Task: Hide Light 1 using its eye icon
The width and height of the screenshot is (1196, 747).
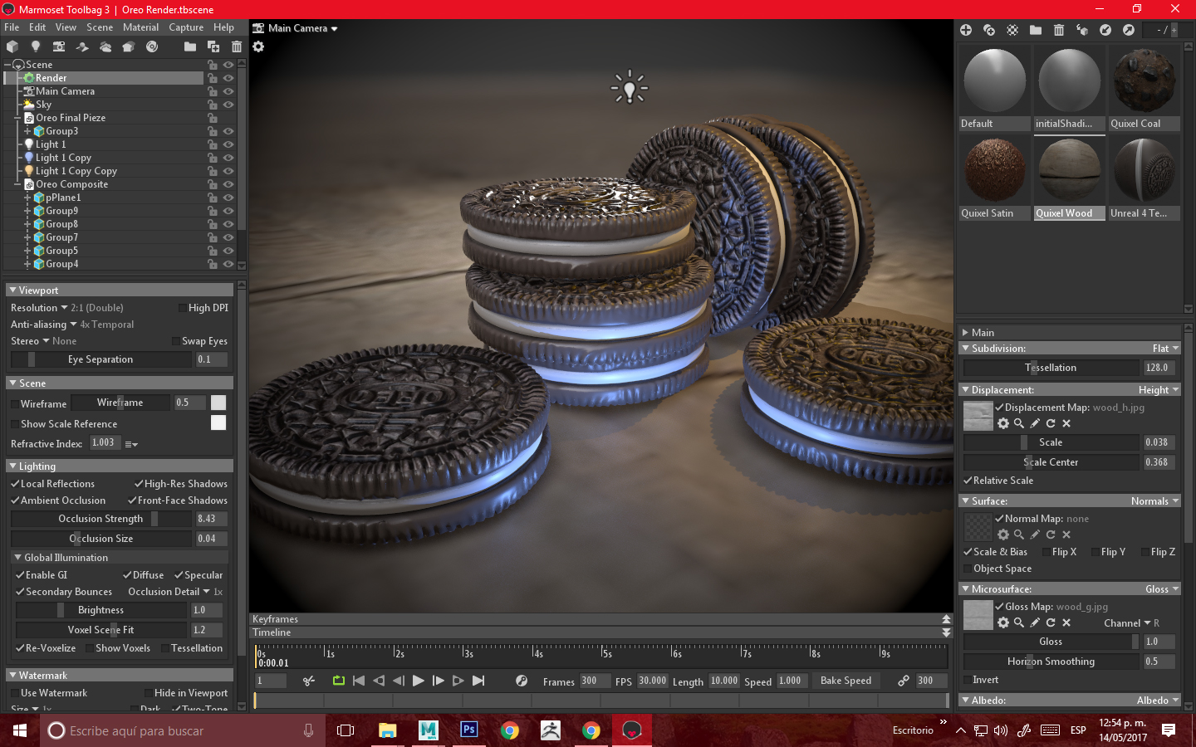Action: [228, 144]
